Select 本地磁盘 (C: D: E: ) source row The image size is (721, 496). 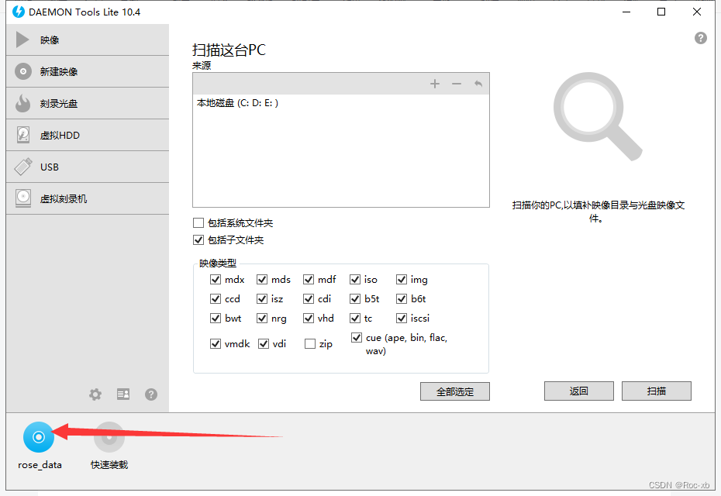pyautogui.click(x=340, y=103)
